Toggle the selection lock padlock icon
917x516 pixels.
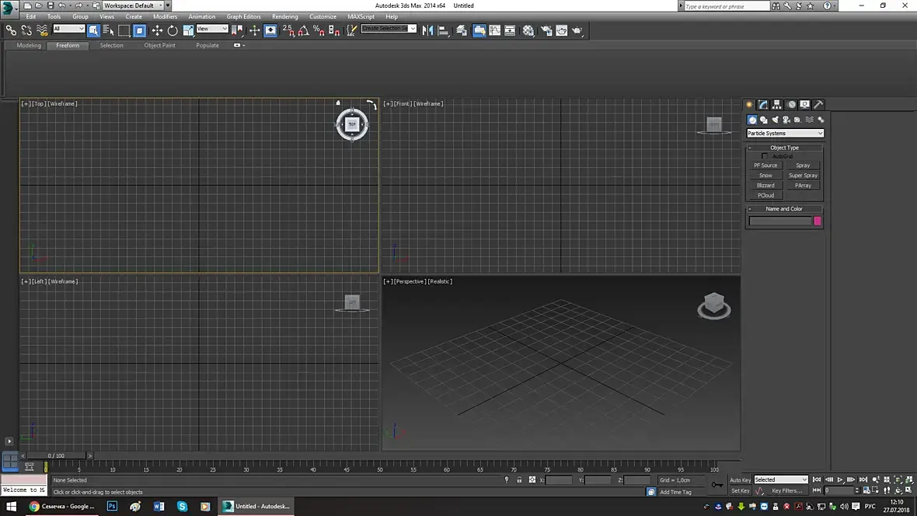tap(519, 480)
